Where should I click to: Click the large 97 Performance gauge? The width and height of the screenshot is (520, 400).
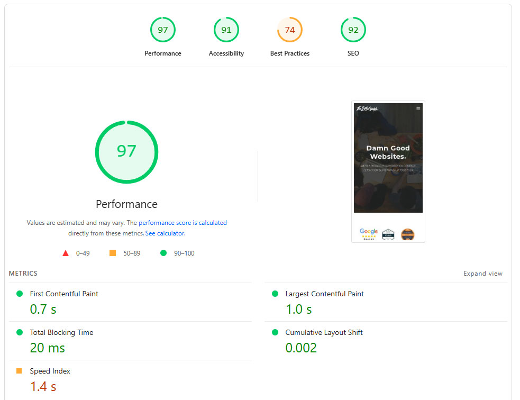tap(126, 152)
